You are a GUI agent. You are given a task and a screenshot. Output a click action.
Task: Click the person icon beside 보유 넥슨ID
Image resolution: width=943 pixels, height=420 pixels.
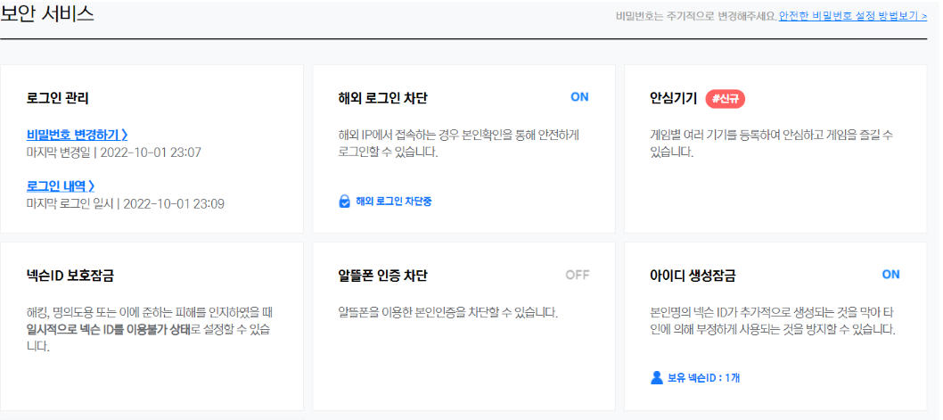click(657, 378)
